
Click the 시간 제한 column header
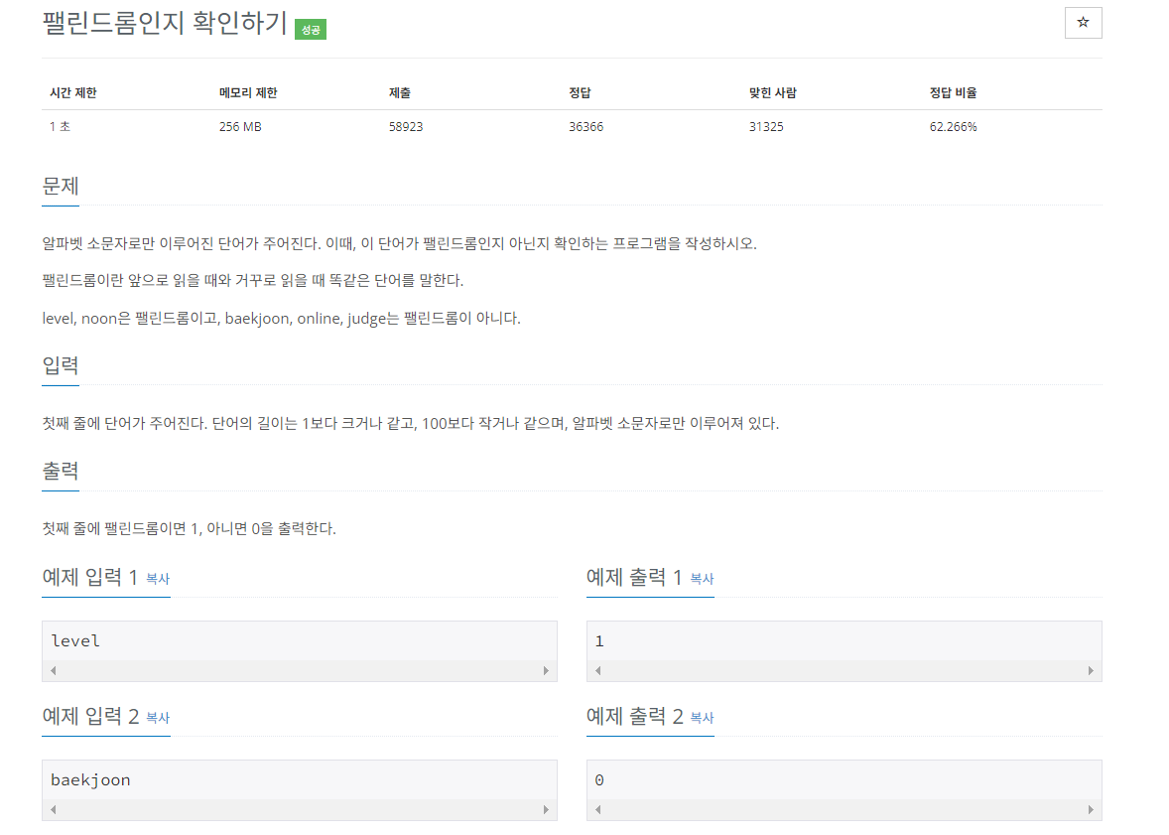click(x=73, y=92)
